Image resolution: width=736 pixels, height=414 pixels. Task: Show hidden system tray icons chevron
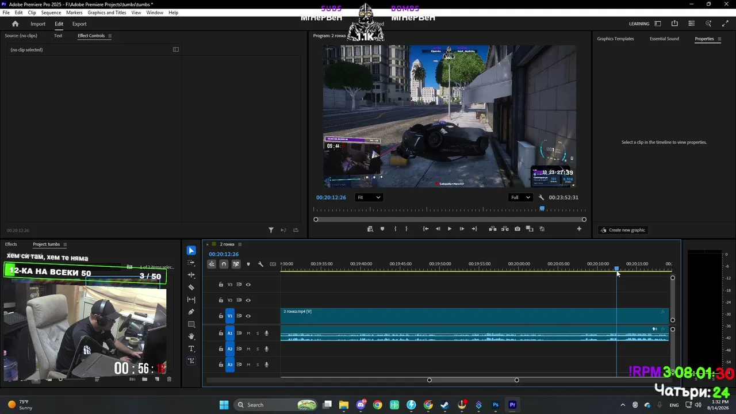(623, 405)
